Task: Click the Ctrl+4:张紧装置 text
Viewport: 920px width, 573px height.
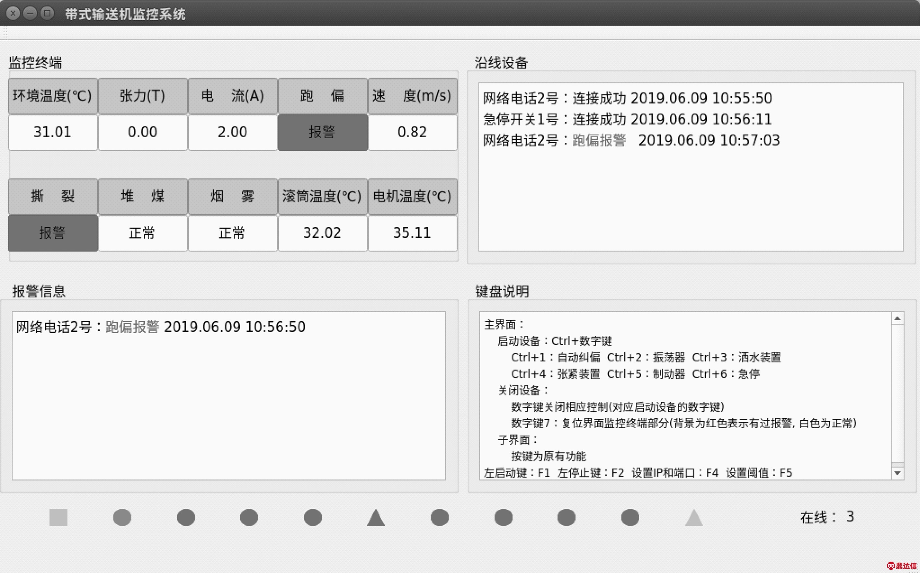Action: click(x=556, y=374)
